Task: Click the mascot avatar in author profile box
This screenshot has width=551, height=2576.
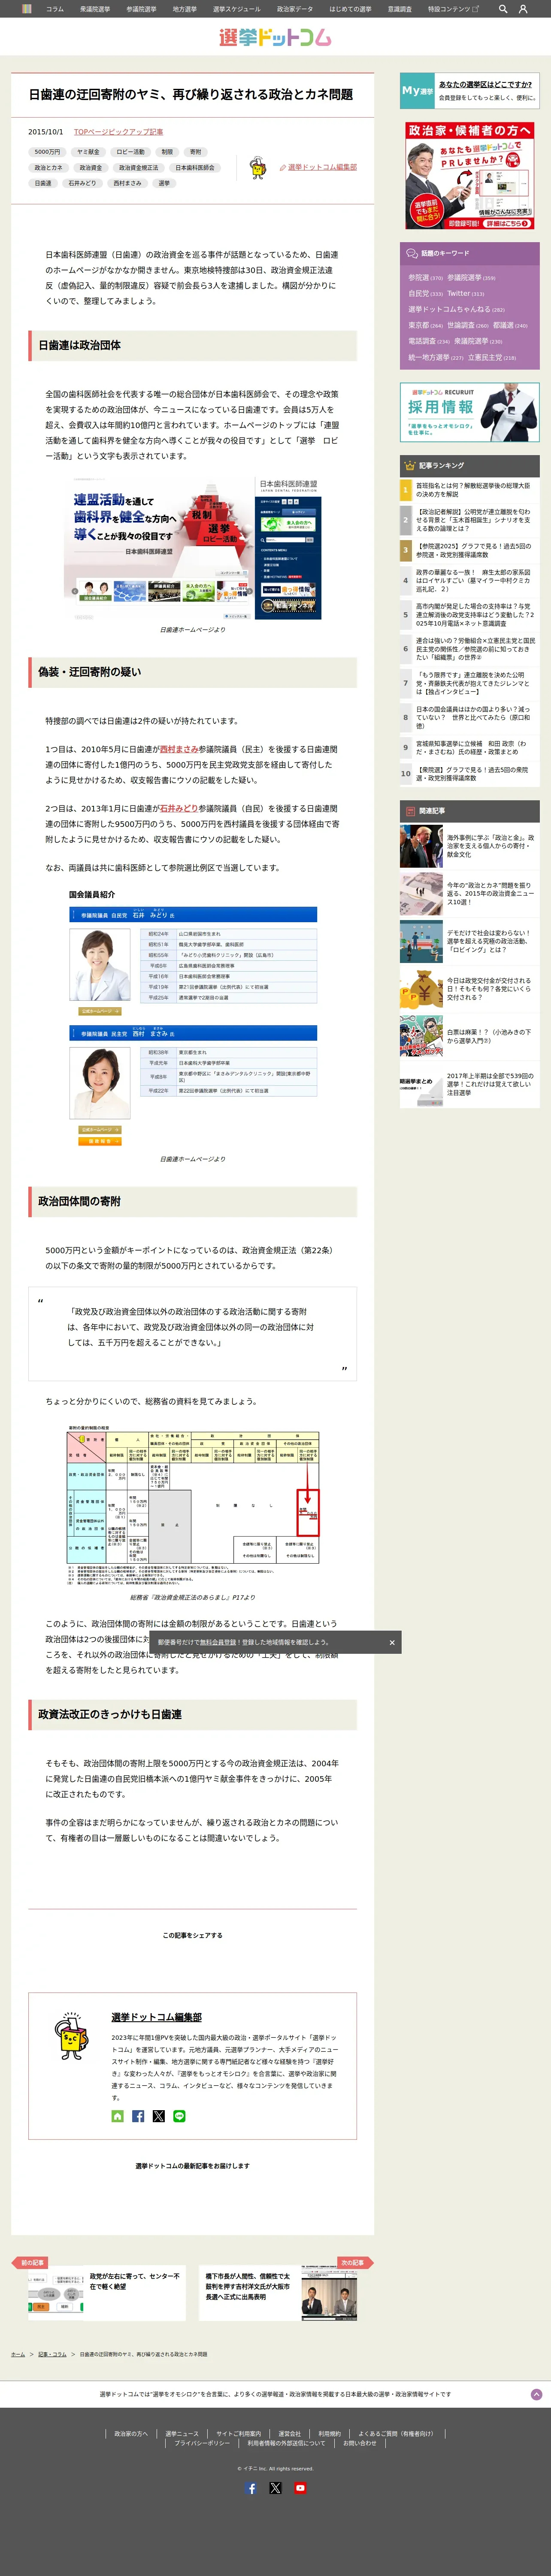Action: click(72, 2036)
